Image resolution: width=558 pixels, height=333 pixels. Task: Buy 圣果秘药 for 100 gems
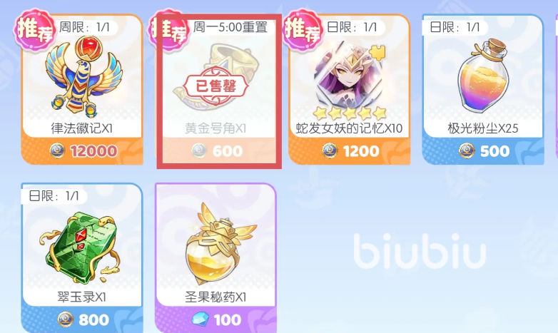216,320
